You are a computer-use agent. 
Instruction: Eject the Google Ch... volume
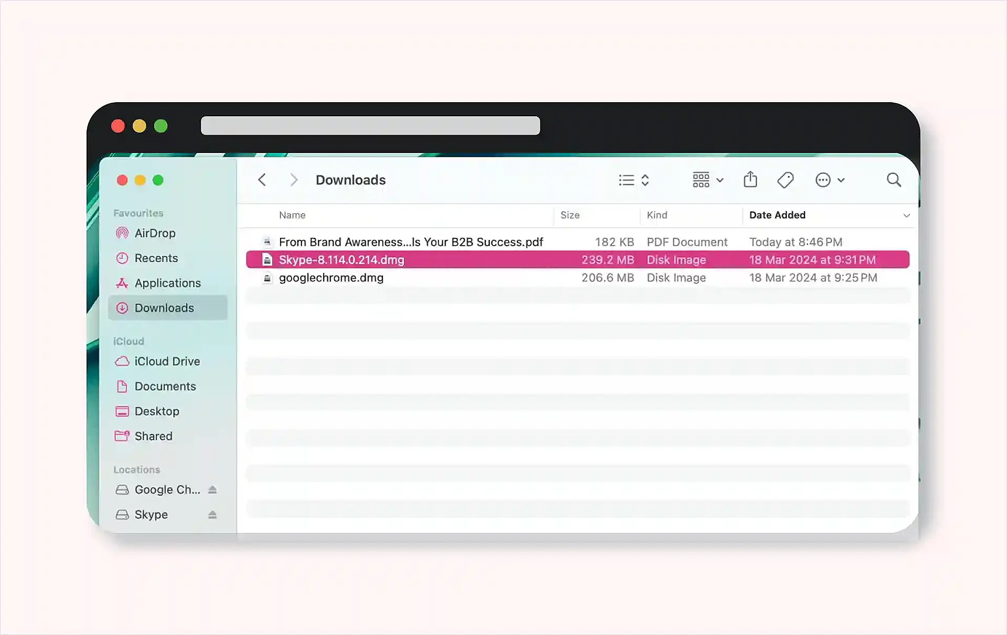tap(212, 490)
